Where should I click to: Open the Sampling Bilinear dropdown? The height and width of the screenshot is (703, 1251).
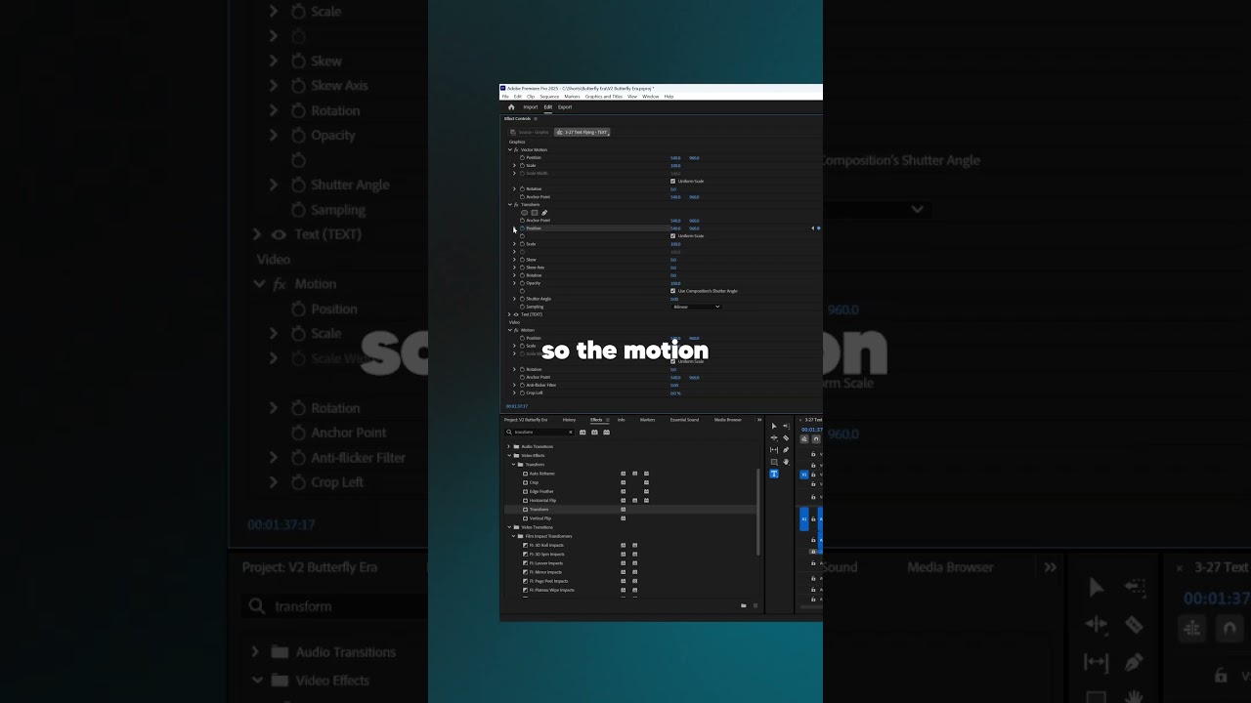(x=696, y=307)
